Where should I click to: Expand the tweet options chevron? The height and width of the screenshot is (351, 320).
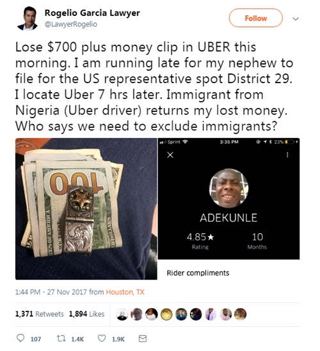click(296, 19)
